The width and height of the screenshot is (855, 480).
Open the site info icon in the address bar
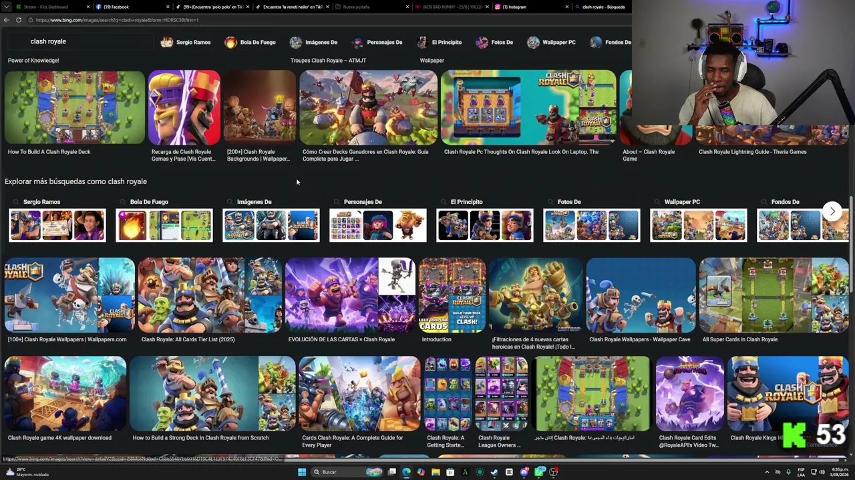tap(30, 20)
